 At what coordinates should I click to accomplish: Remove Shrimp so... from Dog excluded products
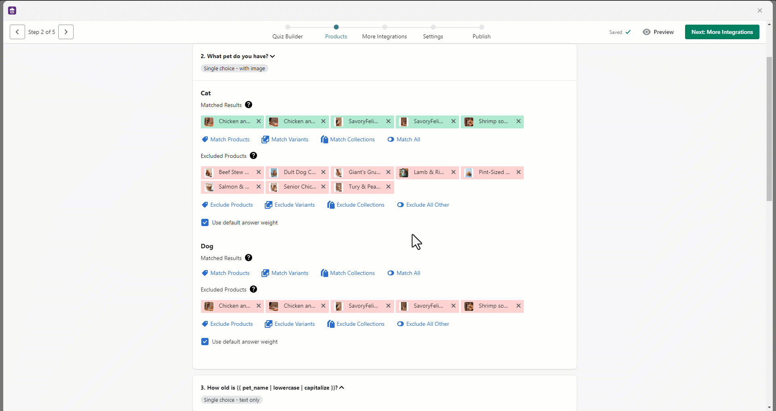(x=518, y=306)
